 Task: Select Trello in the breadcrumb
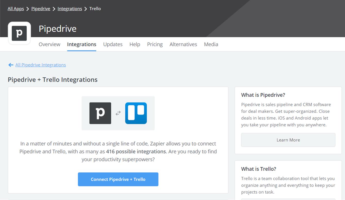95,9
